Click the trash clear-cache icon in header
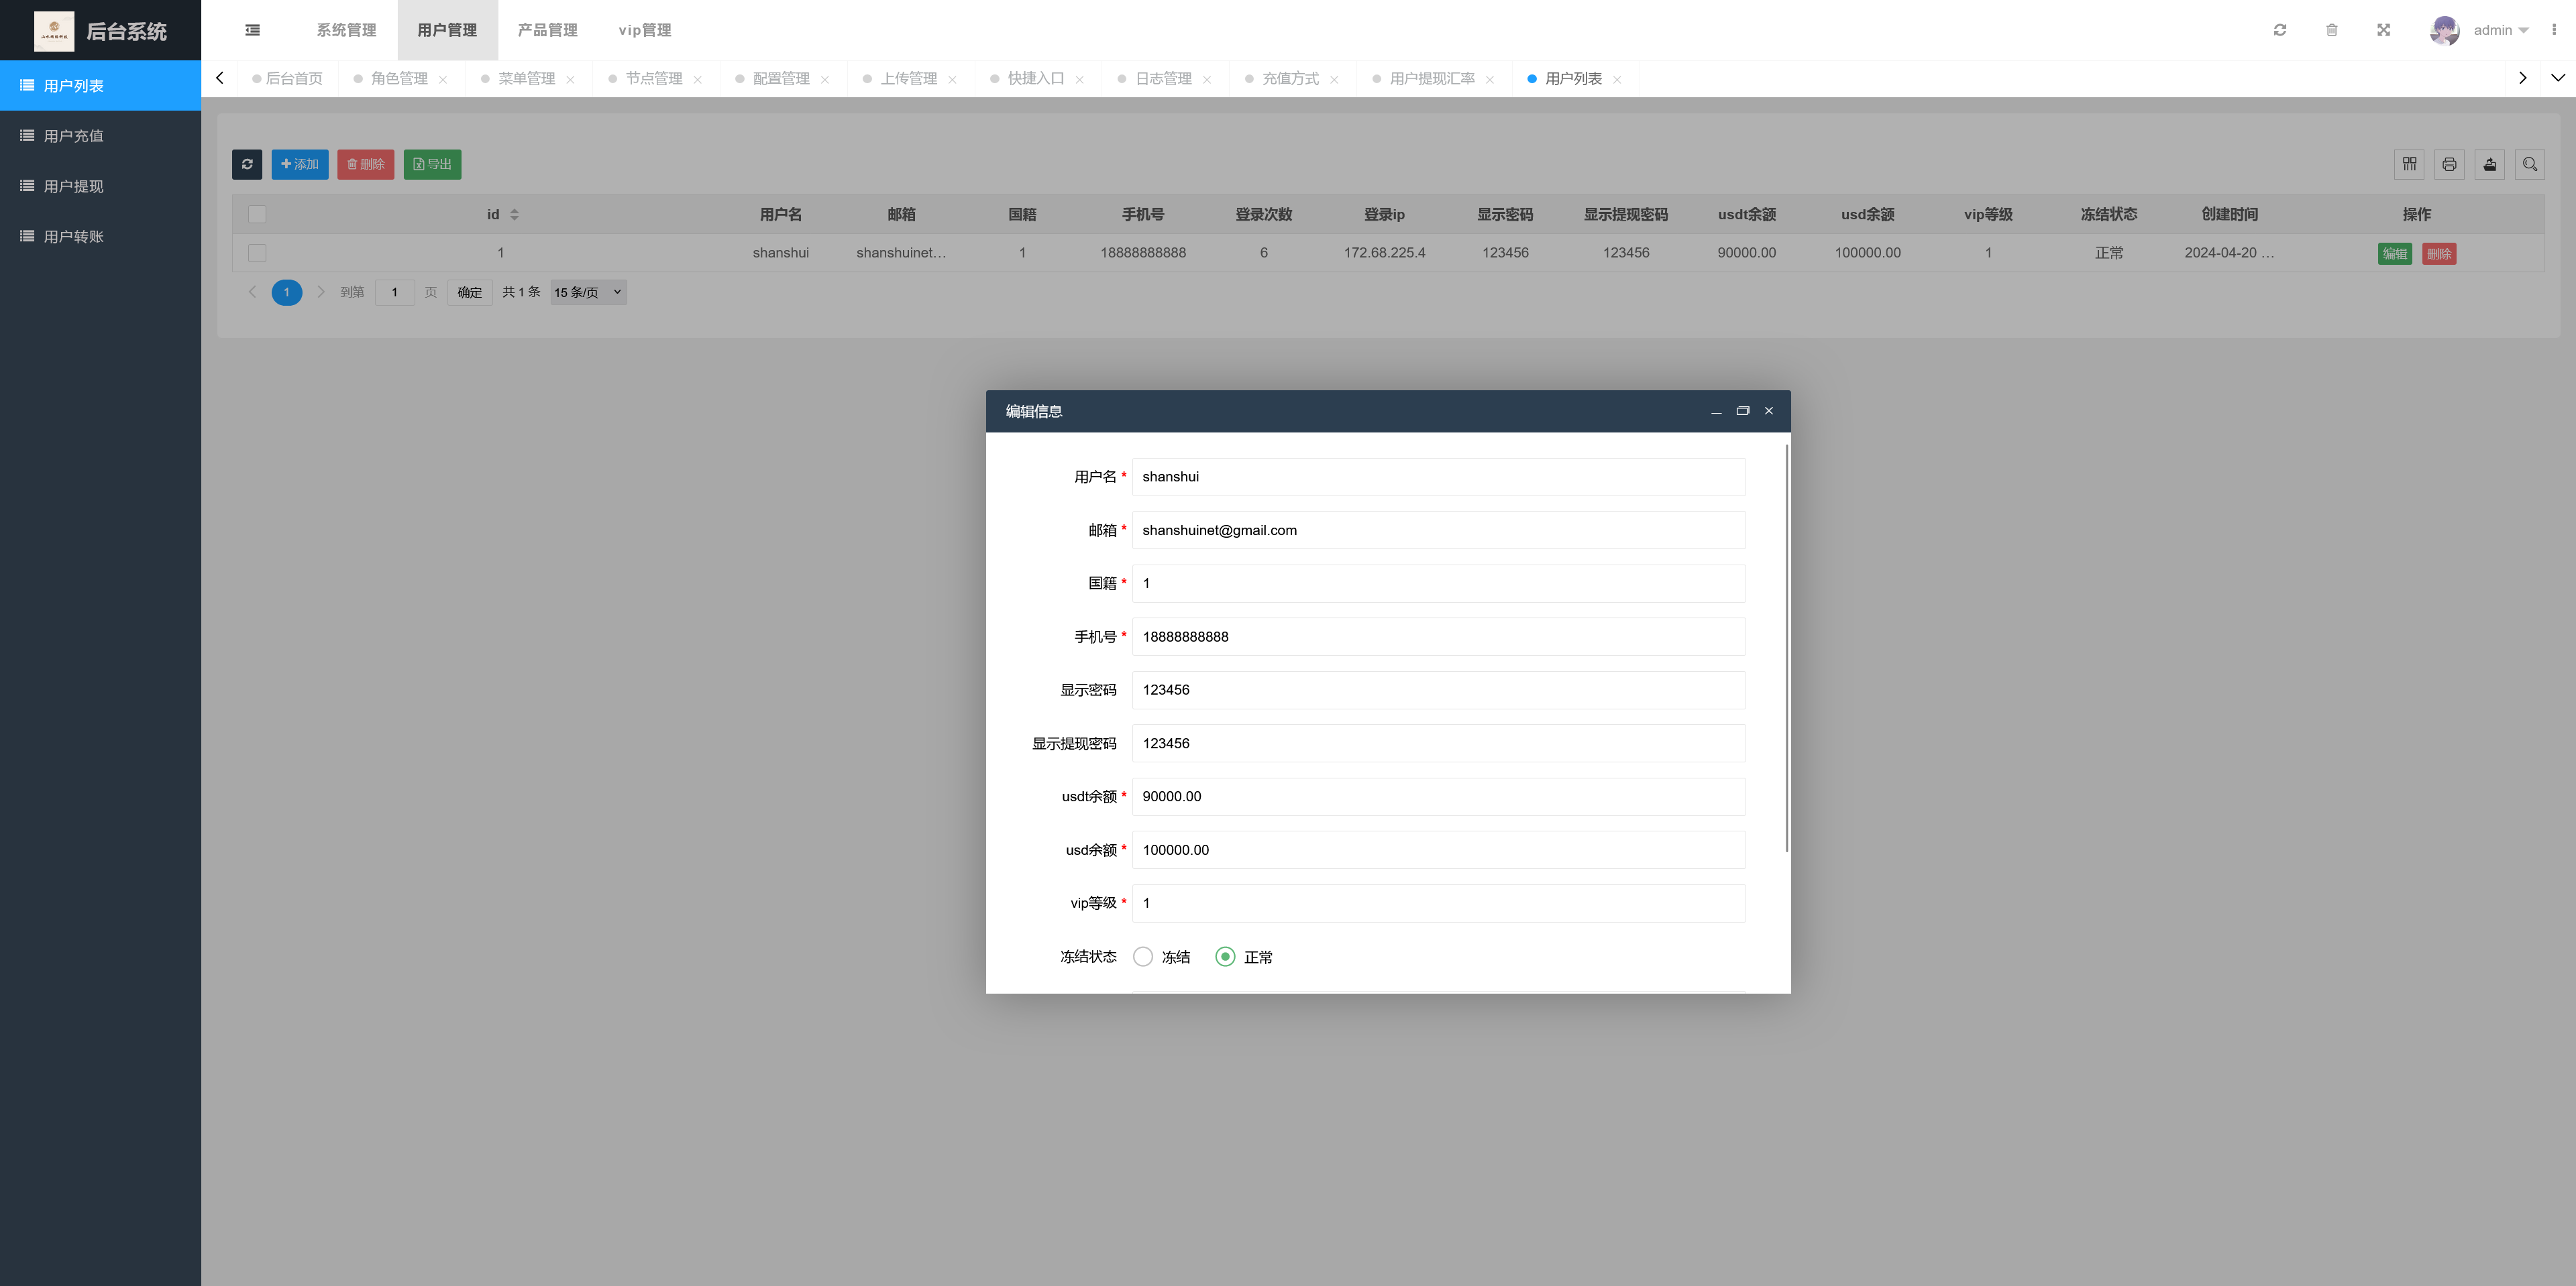This screenshot has width=2576, height=1286. [x=2332, y=30]
